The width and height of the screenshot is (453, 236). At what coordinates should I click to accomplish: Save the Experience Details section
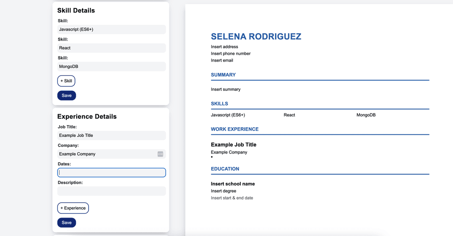pyautogui.click(x=66, y=223)
